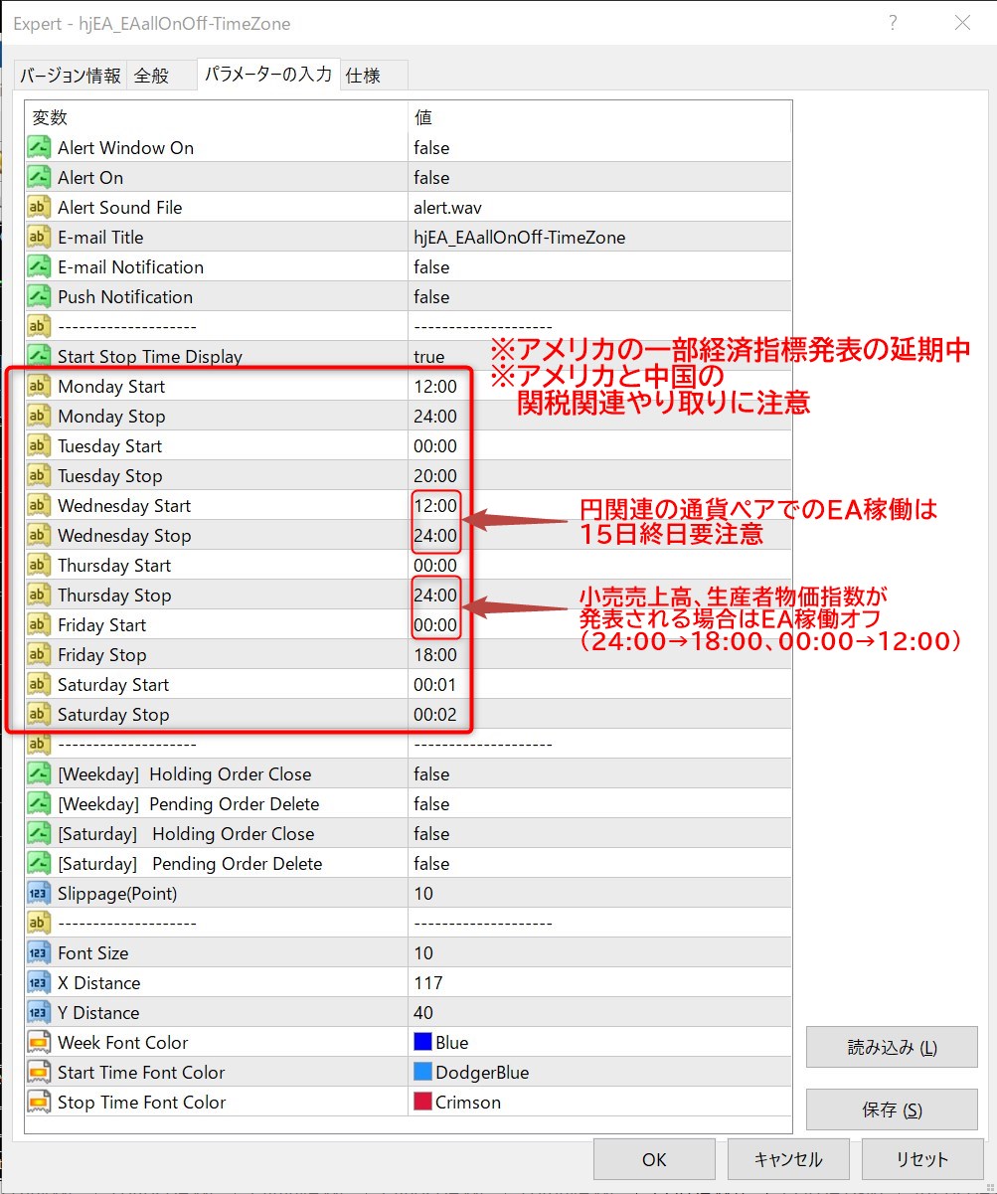Click the boolean icon beside Alert Window On

click(39, 148)
